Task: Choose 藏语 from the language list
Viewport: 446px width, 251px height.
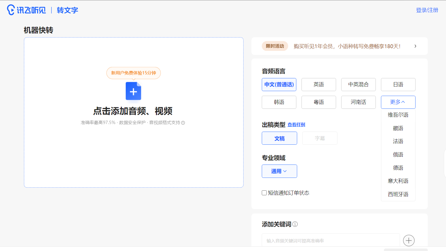Action: pos(398,128)
